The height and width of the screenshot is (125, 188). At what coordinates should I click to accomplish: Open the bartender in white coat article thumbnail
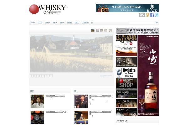click(37, 101)
